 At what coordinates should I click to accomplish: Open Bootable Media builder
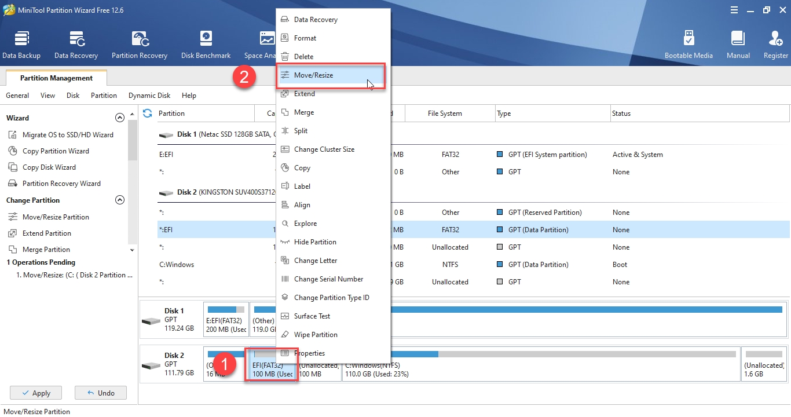point(689,45)
